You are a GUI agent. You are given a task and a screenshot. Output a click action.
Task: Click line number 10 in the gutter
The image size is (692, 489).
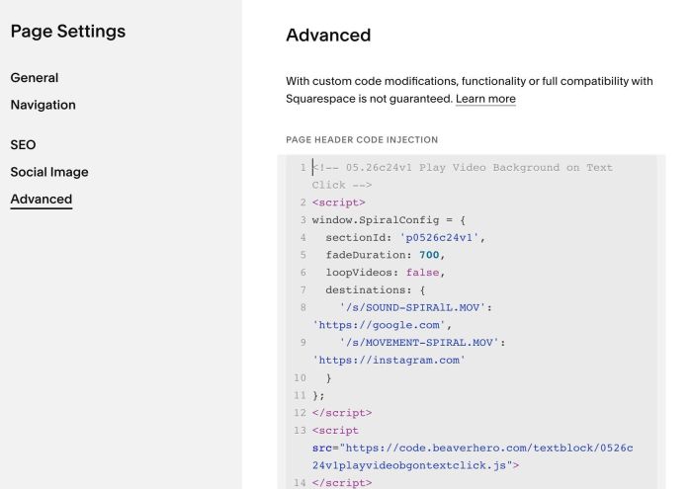click(x=300, y=378)
